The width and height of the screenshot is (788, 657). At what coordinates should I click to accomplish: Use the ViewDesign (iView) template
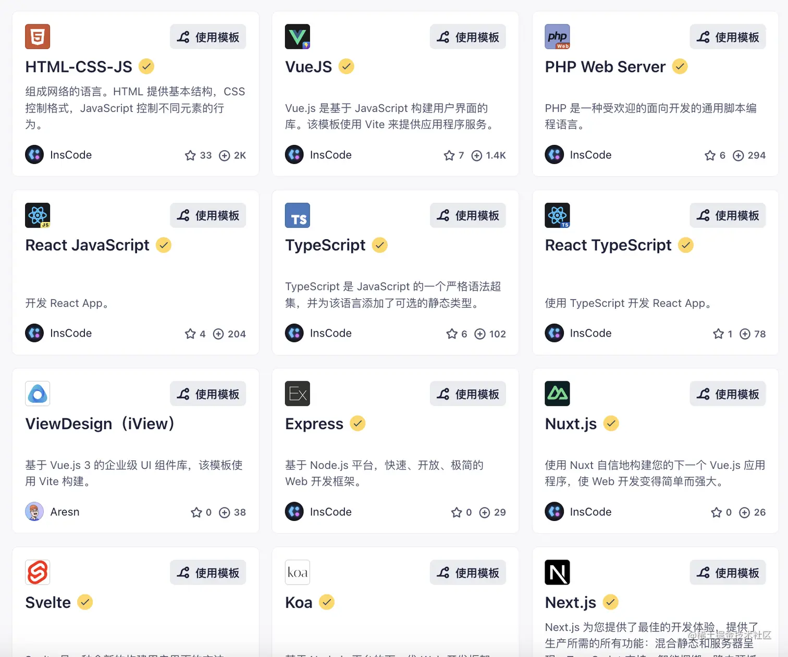click(x=208, y=394)
